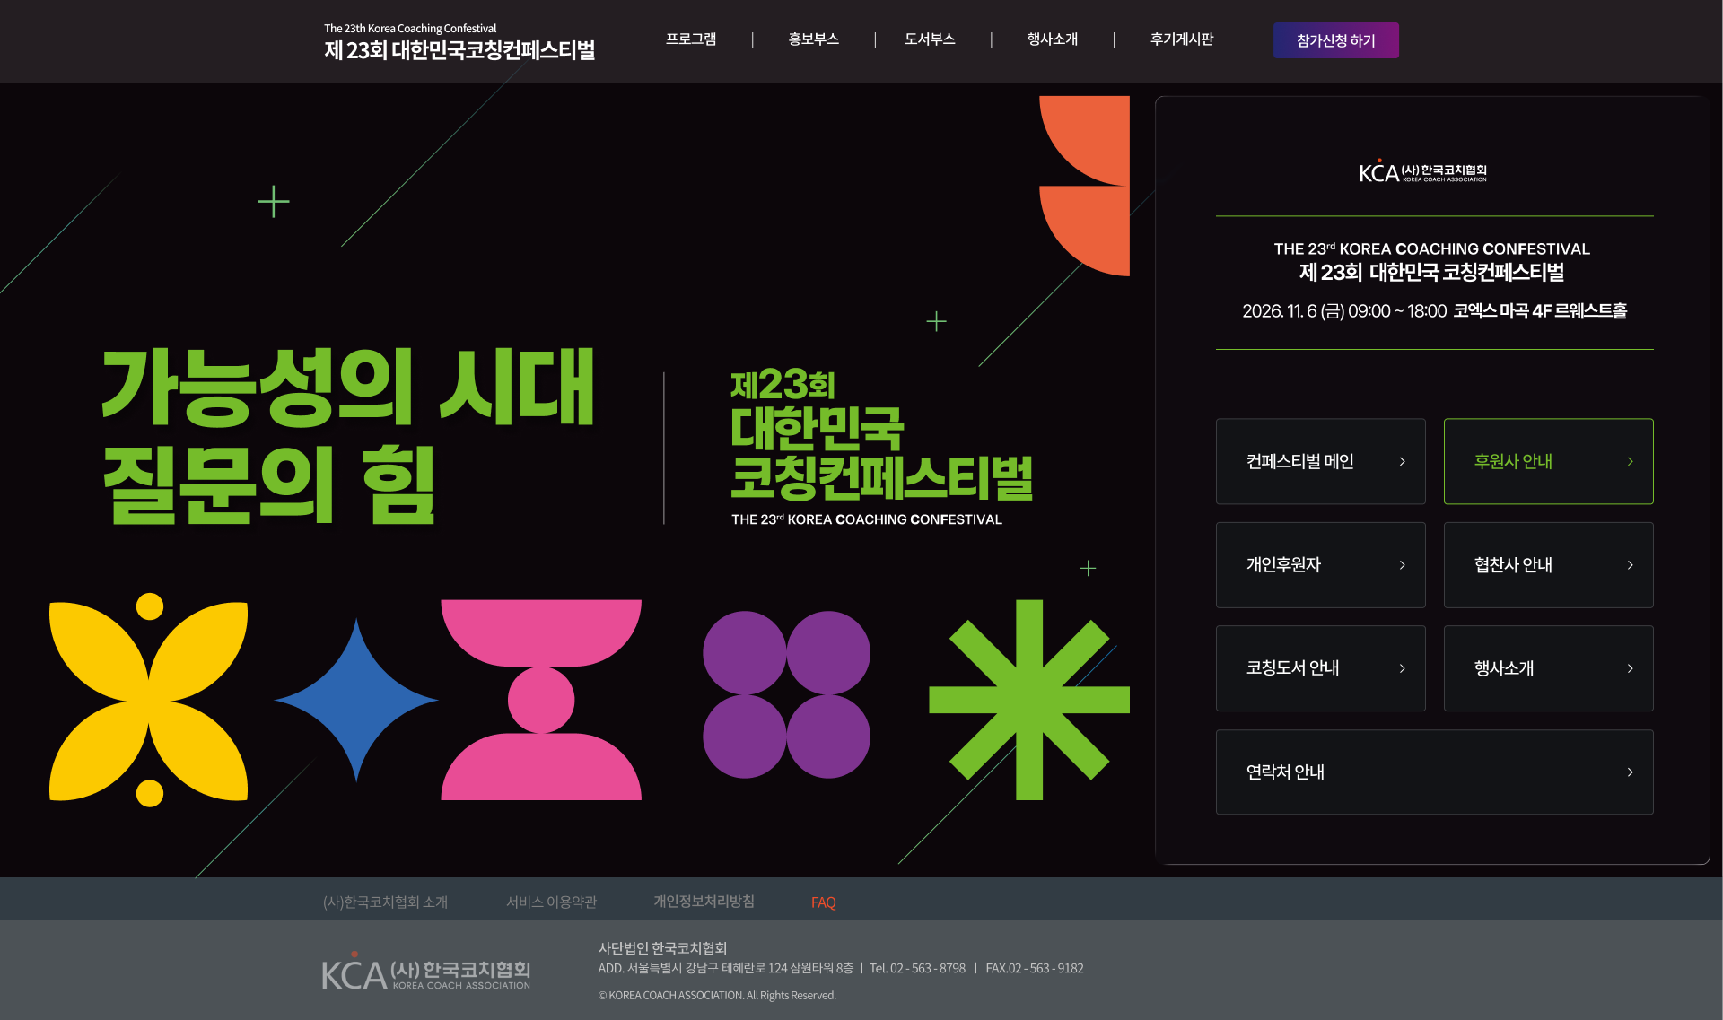The width and height of the screenshot is (1723, 1020).
Task: Open the 서비스 이용약관 footer link
Action: point(551,902)
